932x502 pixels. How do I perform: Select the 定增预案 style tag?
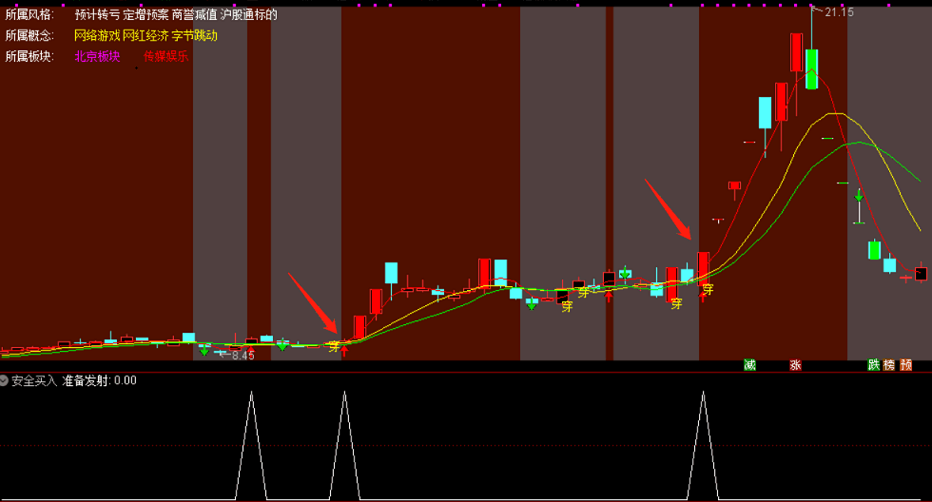(x=146, y=15)
